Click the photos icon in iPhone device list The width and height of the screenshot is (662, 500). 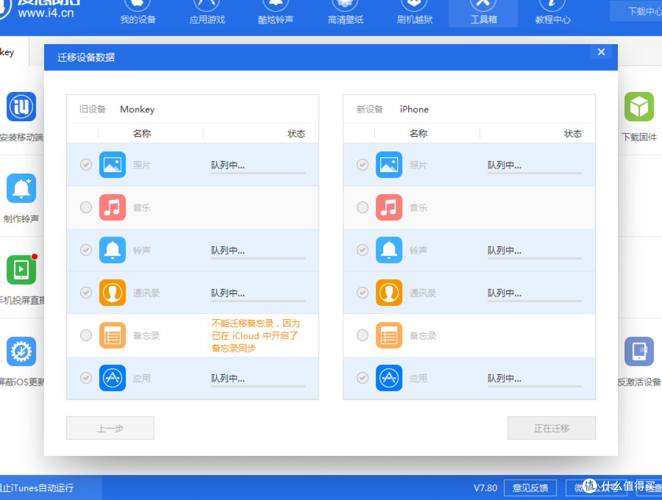(x=389, y=165)
